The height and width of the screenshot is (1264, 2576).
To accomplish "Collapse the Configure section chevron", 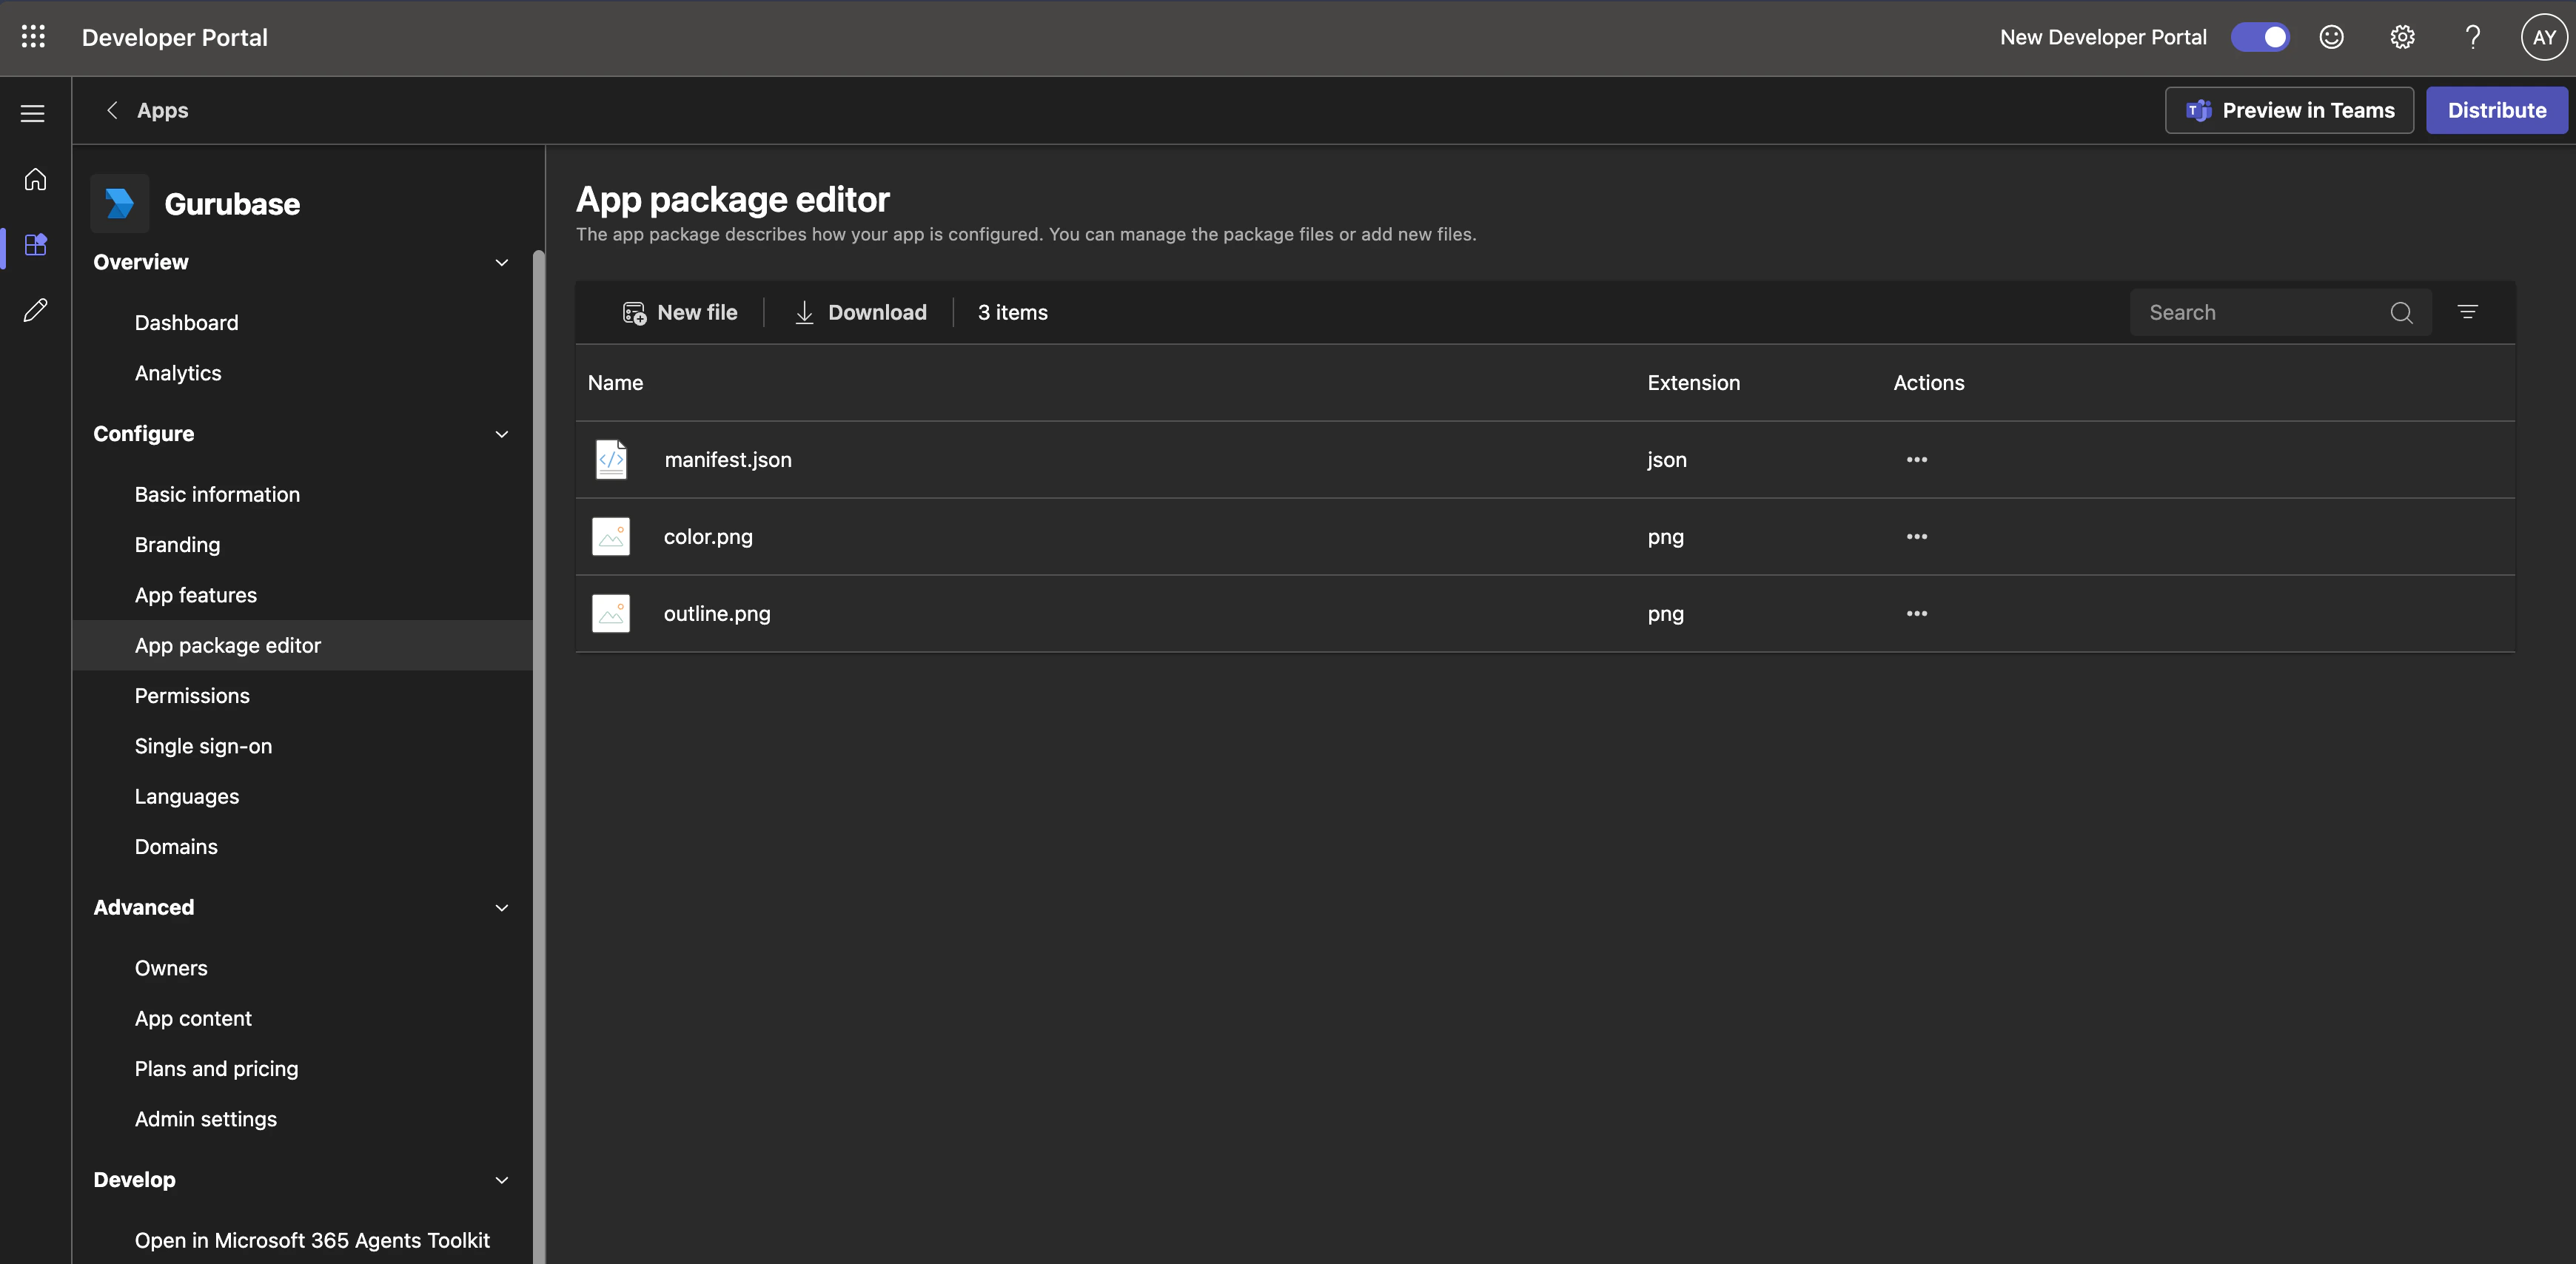I will (x=502, y=434).
